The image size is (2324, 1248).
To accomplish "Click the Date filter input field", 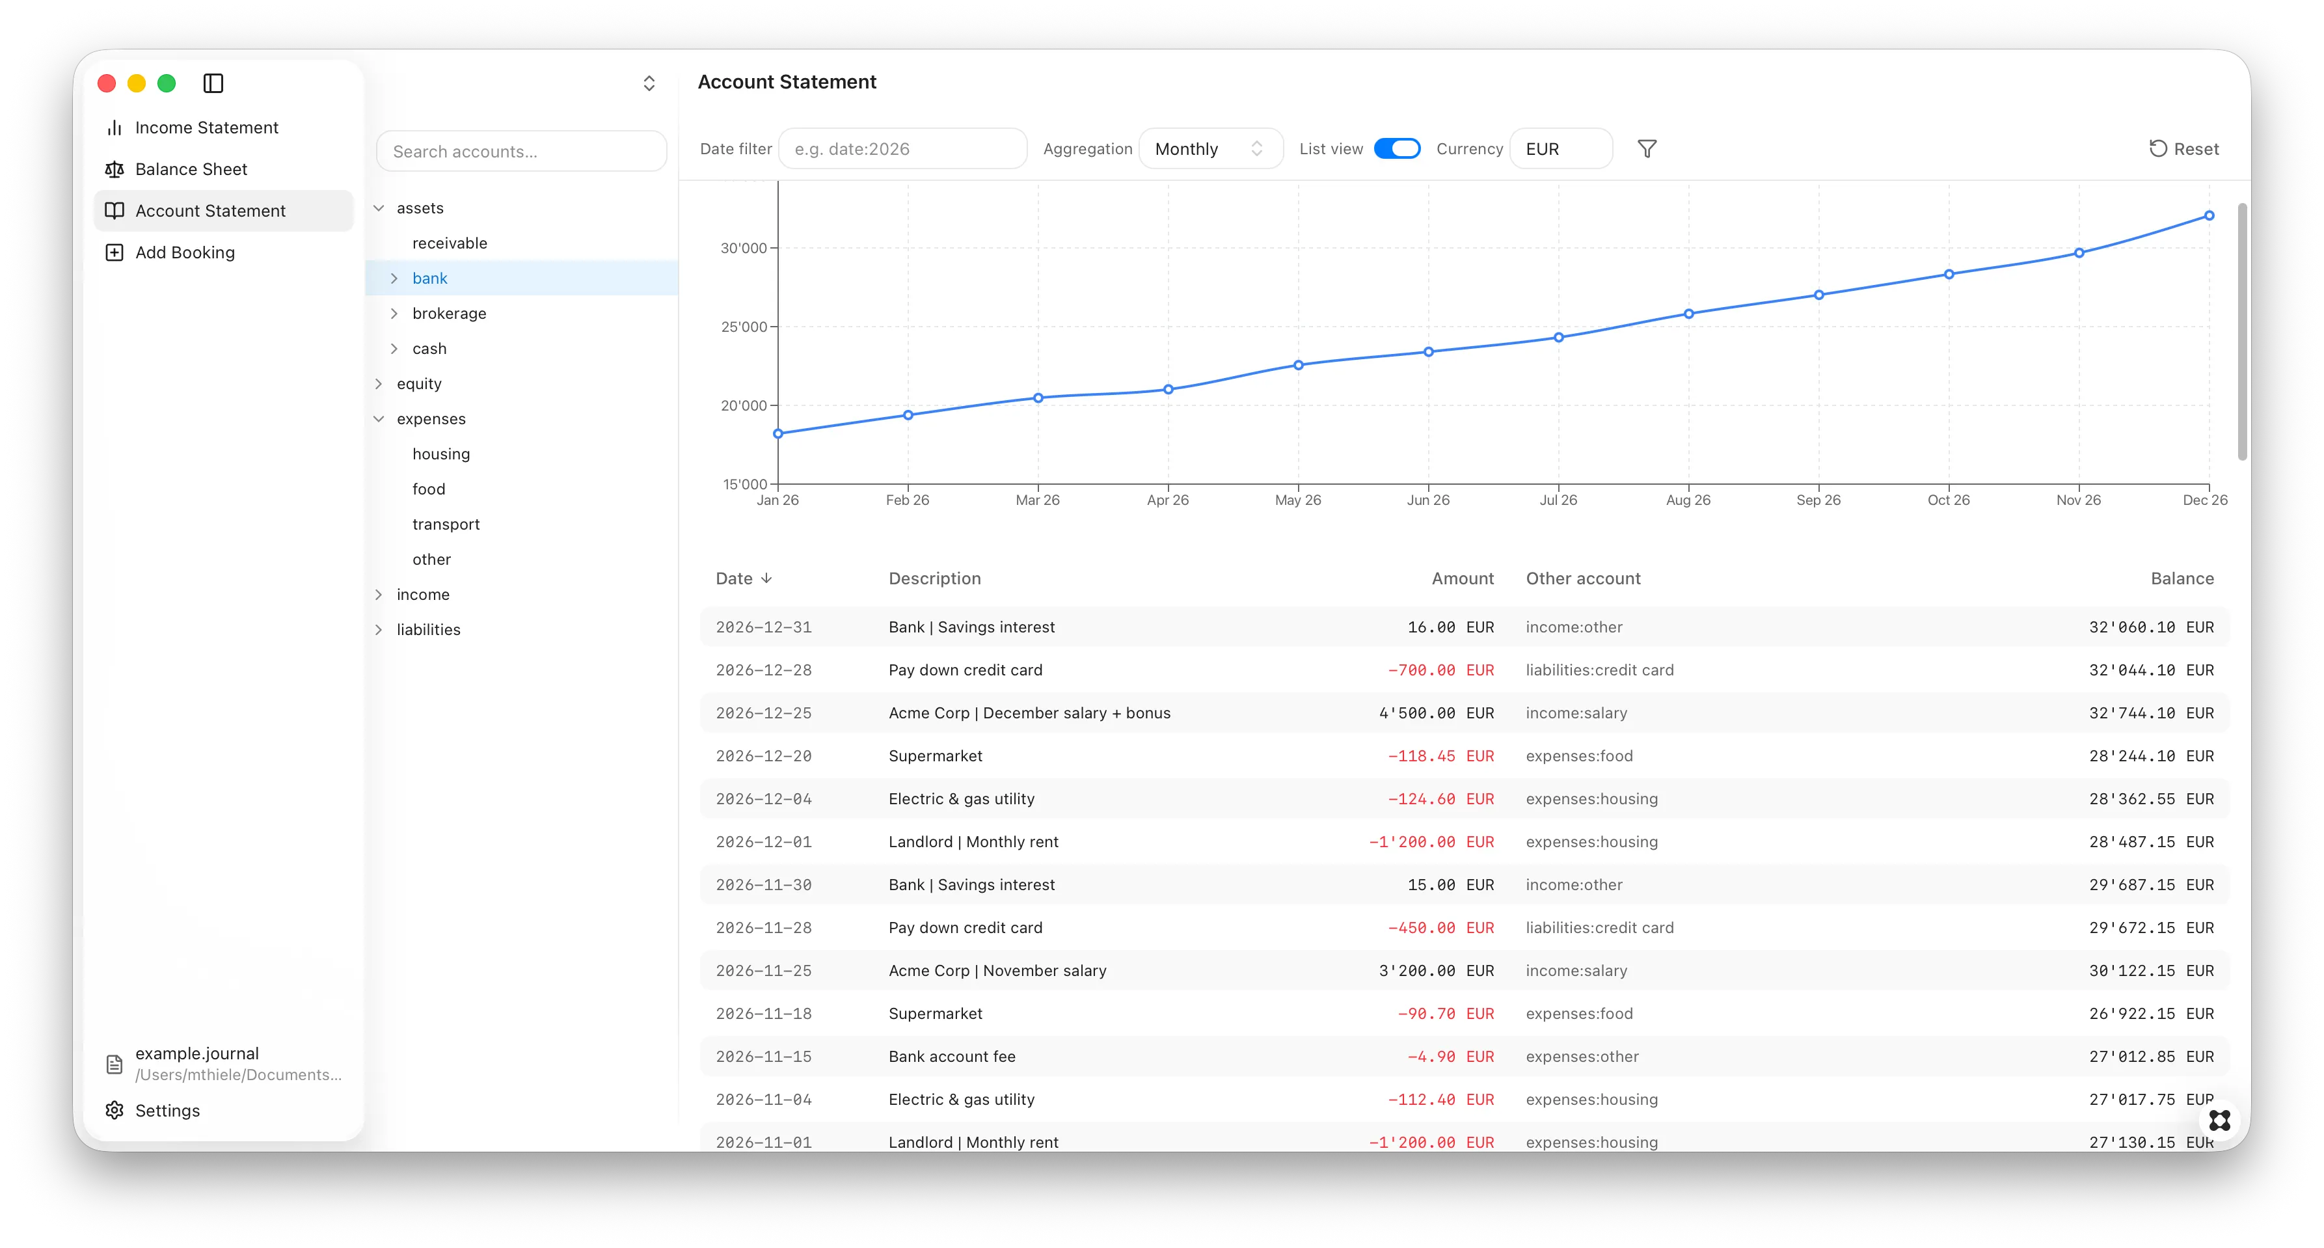I will coord(902,149).
